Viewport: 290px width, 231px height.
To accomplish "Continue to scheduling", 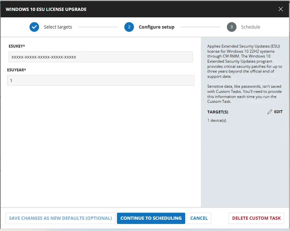I will coord(151,218).
